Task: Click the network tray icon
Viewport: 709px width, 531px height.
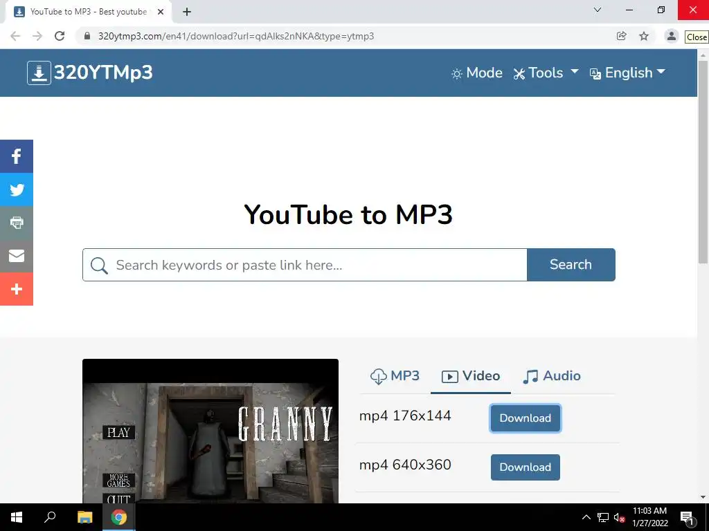Action: (603, 517)
